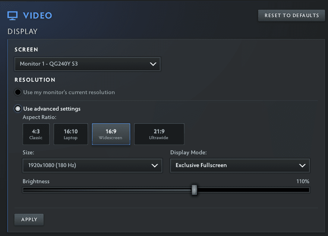Choose 4:3 Classic aspect ratio
This screenshot has height=236, width=328.
36,134
